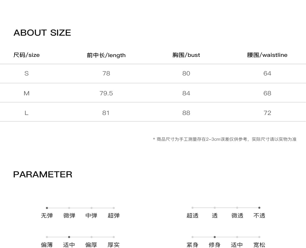Viewport: 306px width, 248px height.
Task: Select the 超弹 elasticity dot
Action: tap(114, 208)
